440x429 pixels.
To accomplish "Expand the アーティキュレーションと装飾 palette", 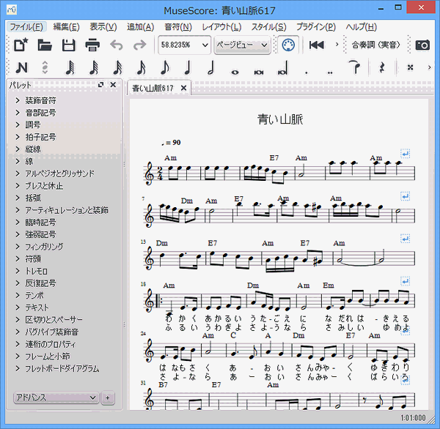I will click(x=18, y=210).
